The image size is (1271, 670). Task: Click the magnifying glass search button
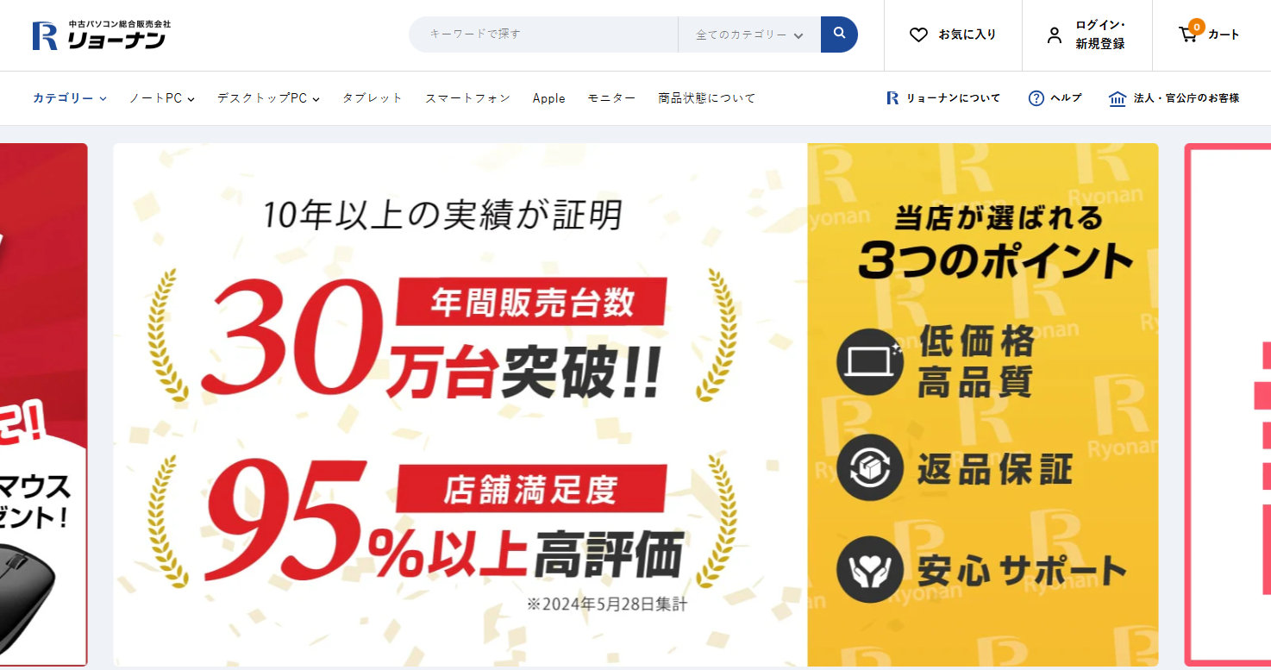click(x=839, y=34)
